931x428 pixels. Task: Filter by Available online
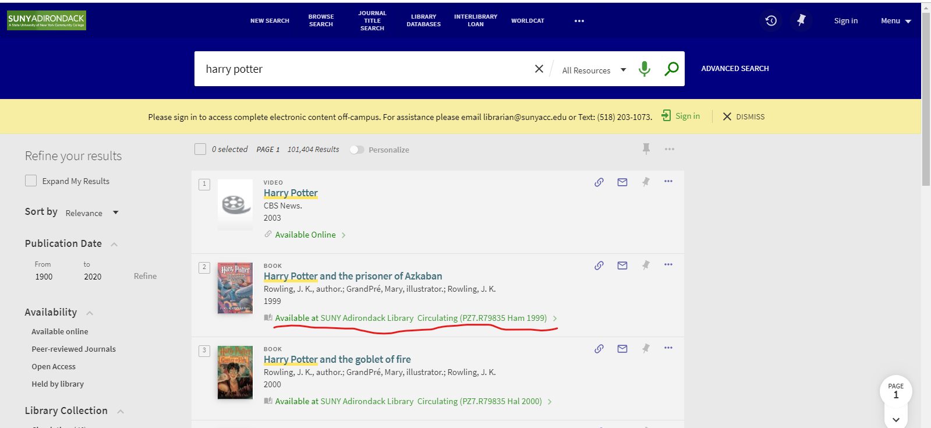60,331
